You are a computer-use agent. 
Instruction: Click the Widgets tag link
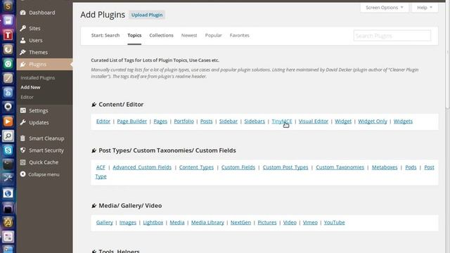coord(403,121)
